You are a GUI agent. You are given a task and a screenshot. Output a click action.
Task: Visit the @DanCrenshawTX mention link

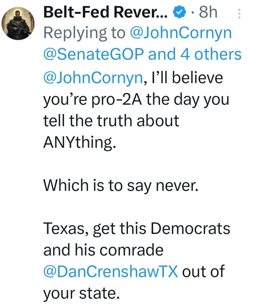pos(111,272)
